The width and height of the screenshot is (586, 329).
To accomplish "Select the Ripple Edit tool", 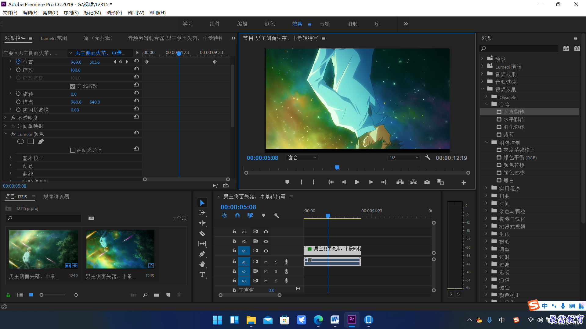I will 202,223.
